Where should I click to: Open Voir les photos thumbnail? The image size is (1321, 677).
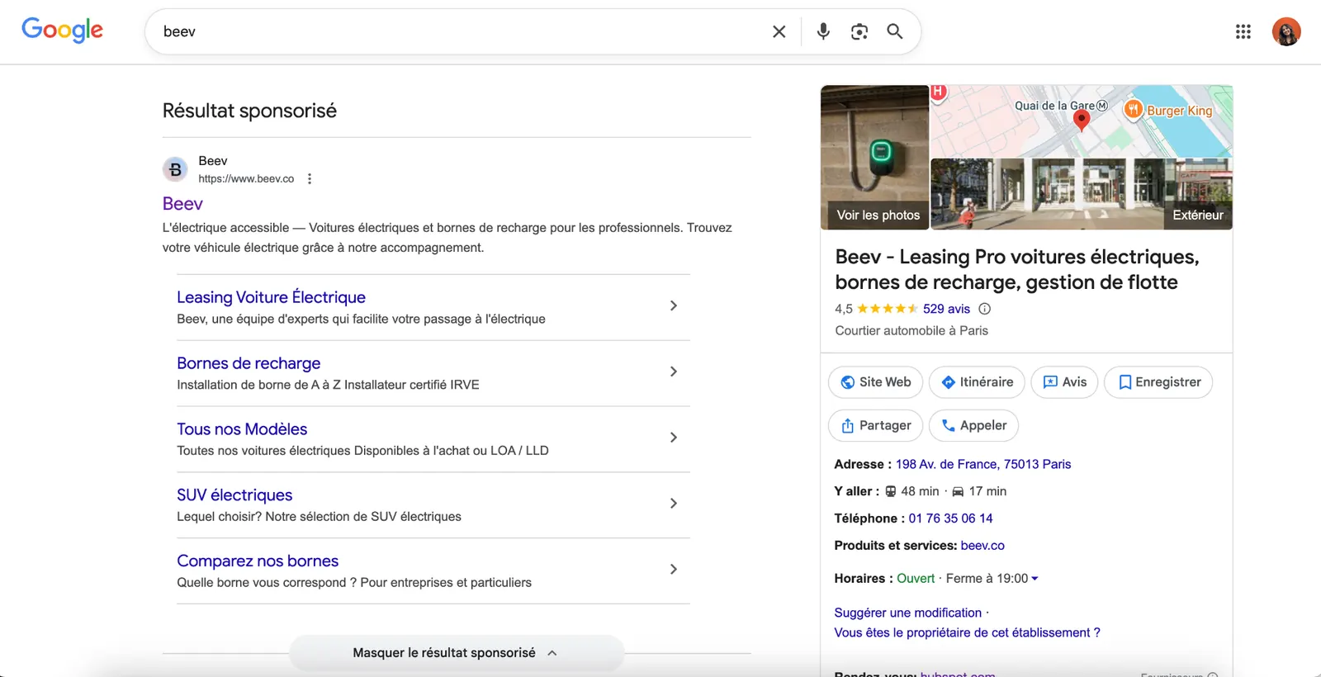click(x=874, y=157)
